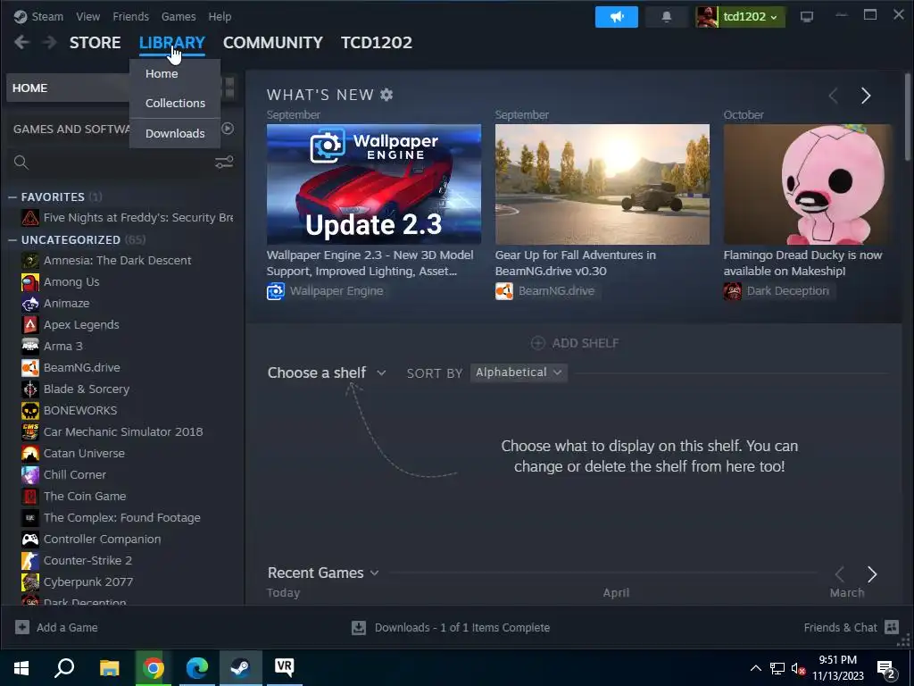Open the Friends & Chat icon
The width and height of the screenshot is (914, 686).
[892, 627]
